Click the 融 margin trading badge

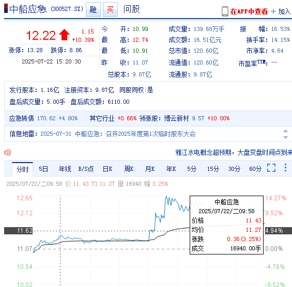tap(93, 9)
